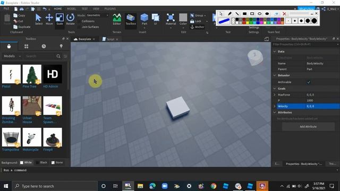This screenshot has height=191, width=340.
Task: Open the Models category dropdown in Toolbox
Action: (12, 56)
